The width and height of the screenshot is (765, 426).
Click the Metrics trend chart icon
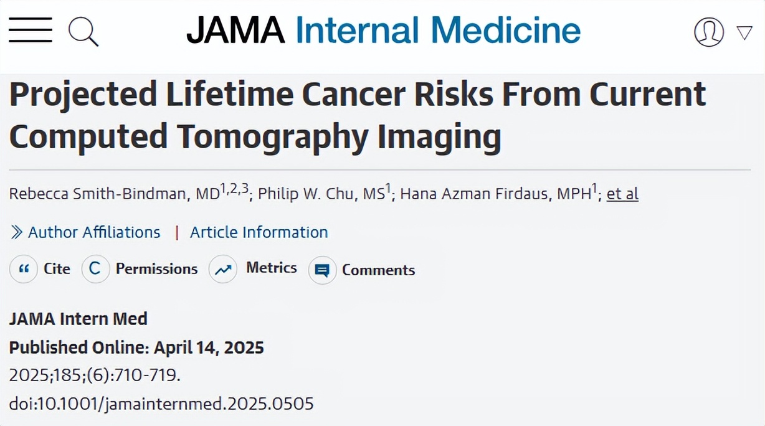223,269
